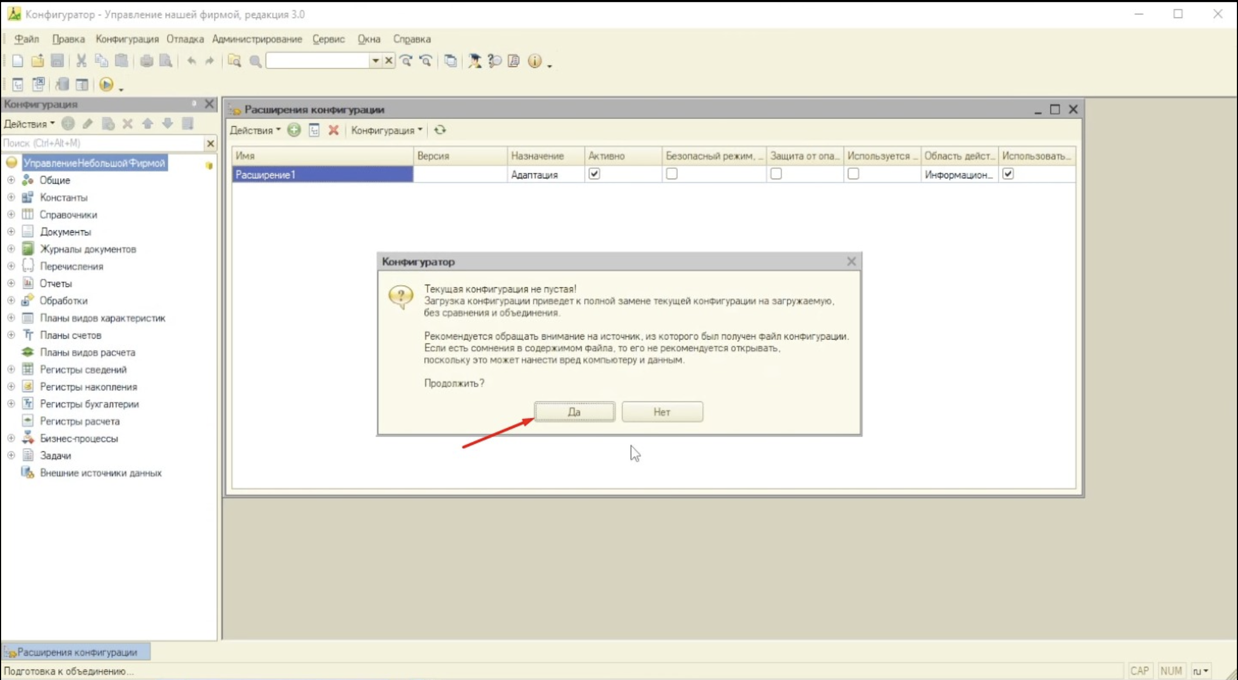Click the print toolbar icon

coord(147,61)
